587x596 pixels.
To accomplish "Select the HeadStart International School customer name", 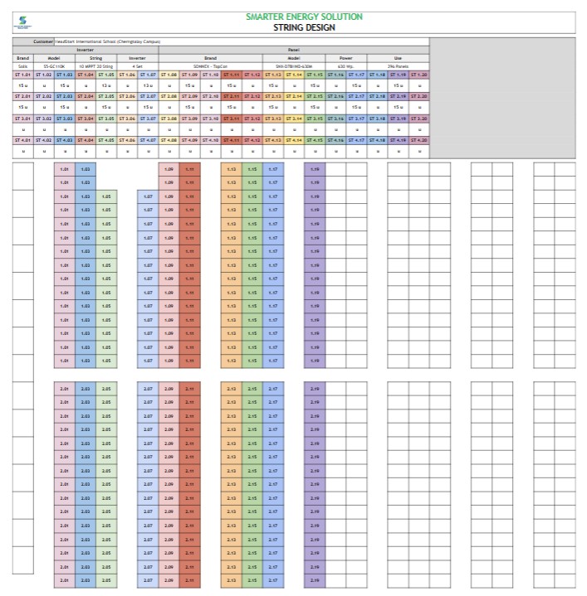I will click(x=108, y=41).
